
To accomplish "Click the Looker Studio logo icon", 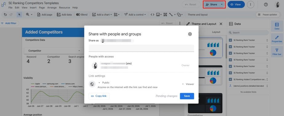I will tap(3, 5).
